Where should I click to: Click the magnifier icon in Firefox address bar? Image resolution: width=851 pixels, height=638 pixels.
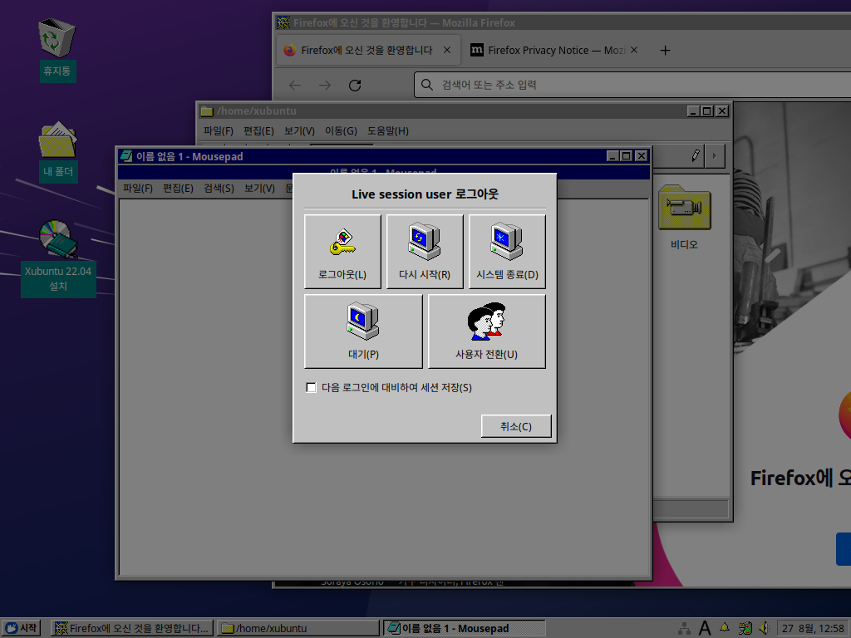[x=427, y=85]
